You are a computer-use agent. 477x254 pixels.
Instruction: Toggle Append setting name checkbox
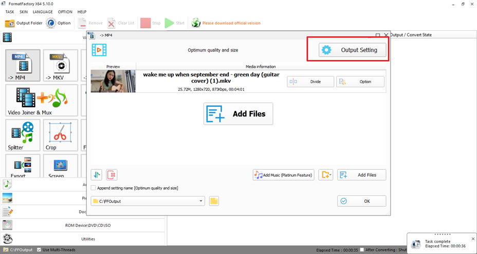[94, 188]
